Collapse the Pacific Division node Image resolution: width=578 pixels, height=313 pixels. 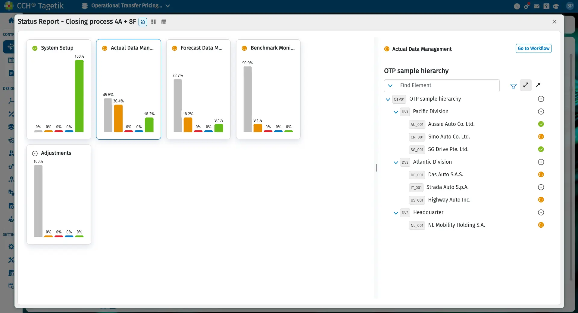pos(396,112)
